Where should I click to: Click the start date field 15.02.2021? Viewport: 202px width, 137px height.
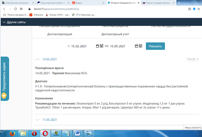pos(79,46)
